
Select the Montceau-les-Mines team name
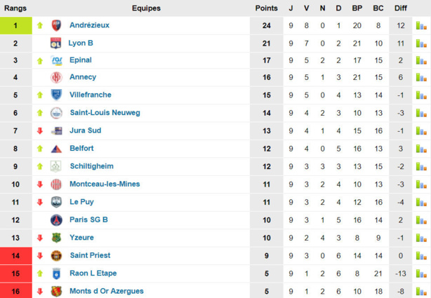click(x=105, y=184)
